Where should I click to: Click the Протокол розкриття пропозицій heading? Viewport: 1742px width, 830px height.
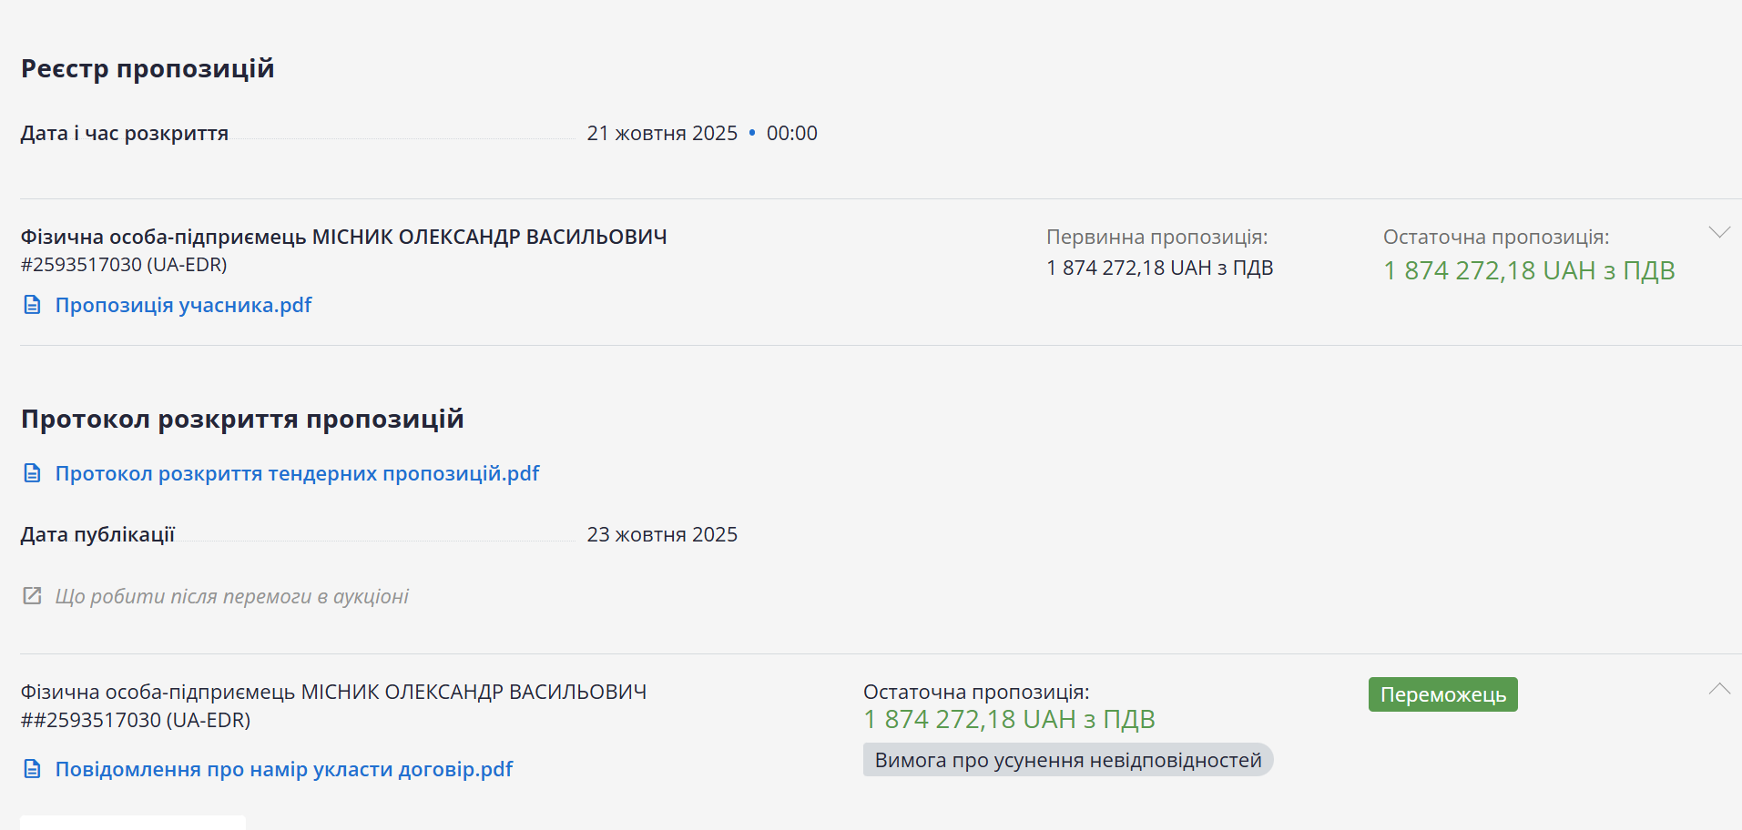(242, 419)
